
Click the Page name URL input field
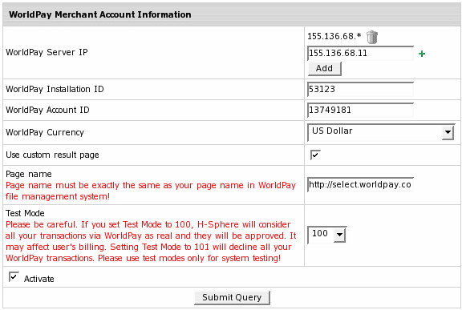pos(360,185)
